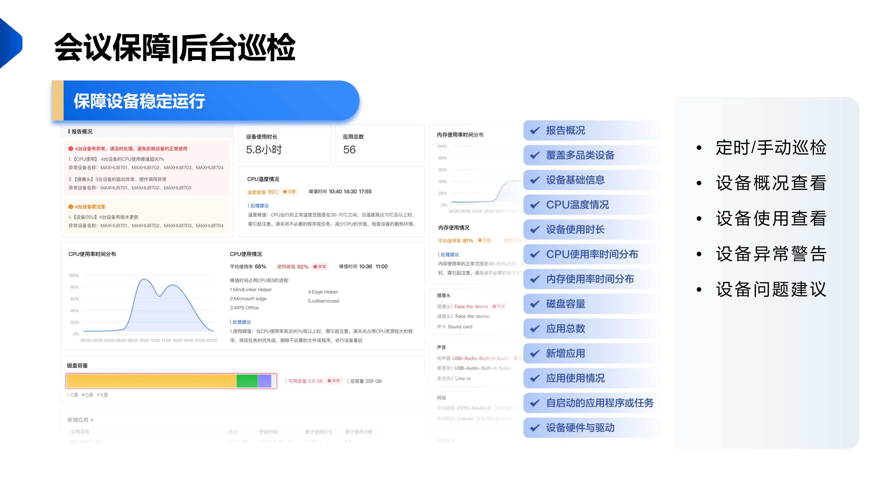Click the D盘 legend entry
Viewport: 877px width, 493px height.
point(88,395)
